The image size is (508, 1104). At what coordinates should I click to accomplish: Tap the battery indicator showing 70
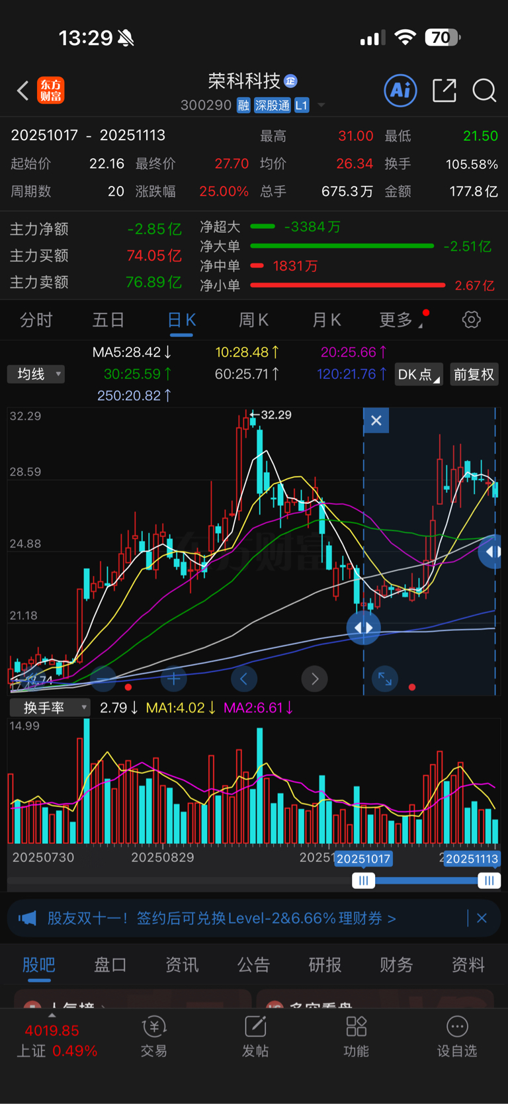443,38
